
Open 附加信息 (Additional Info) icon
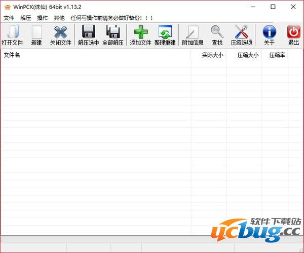(x=193, y=32)
